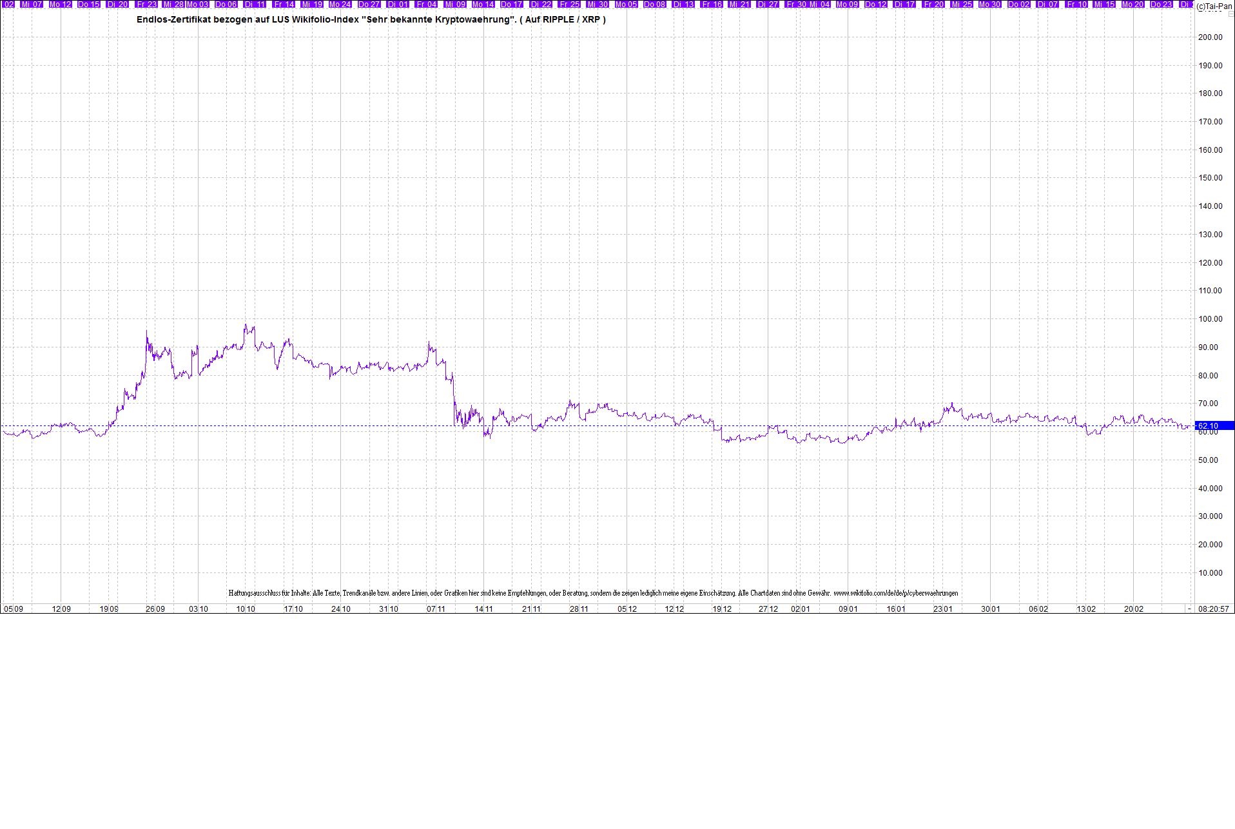Select the 12.09 date on the bottom axis
This screenshot has height=829, width=1235.
click(61, 609)
